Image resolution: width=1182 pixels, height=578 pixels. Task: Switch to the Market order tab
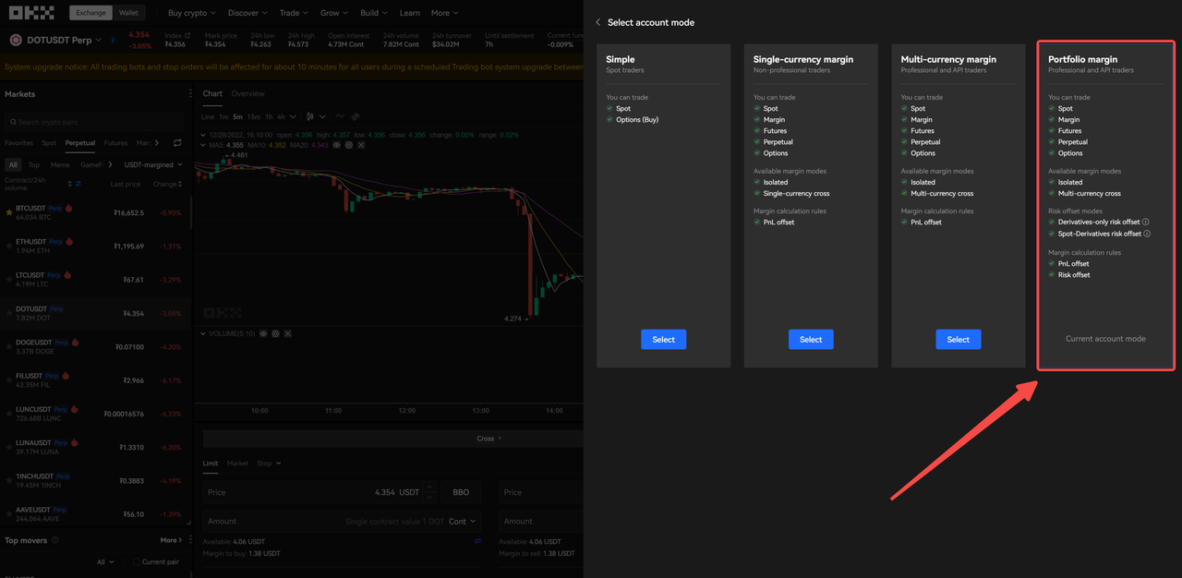tap(237, 464)
